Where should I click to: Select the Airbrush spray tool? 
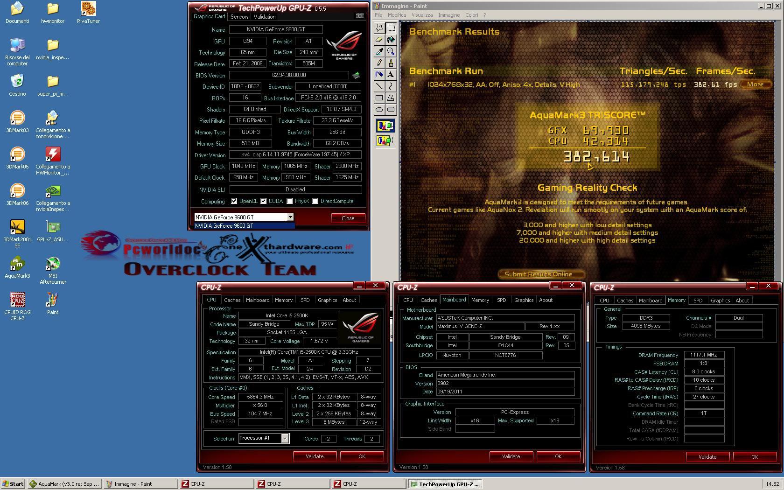click(x=379, y=75)
